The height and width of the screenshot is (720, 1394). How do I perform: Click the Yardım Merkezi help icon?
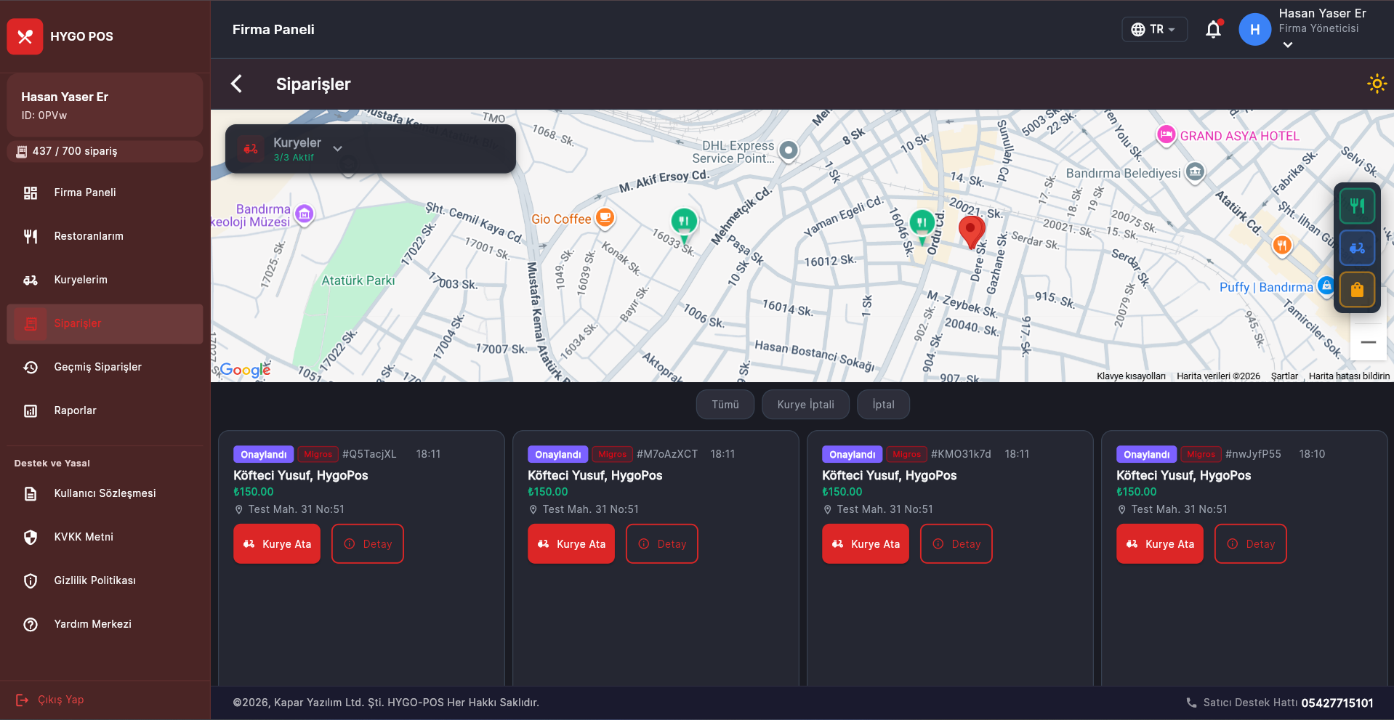click(x=30, y=624)
